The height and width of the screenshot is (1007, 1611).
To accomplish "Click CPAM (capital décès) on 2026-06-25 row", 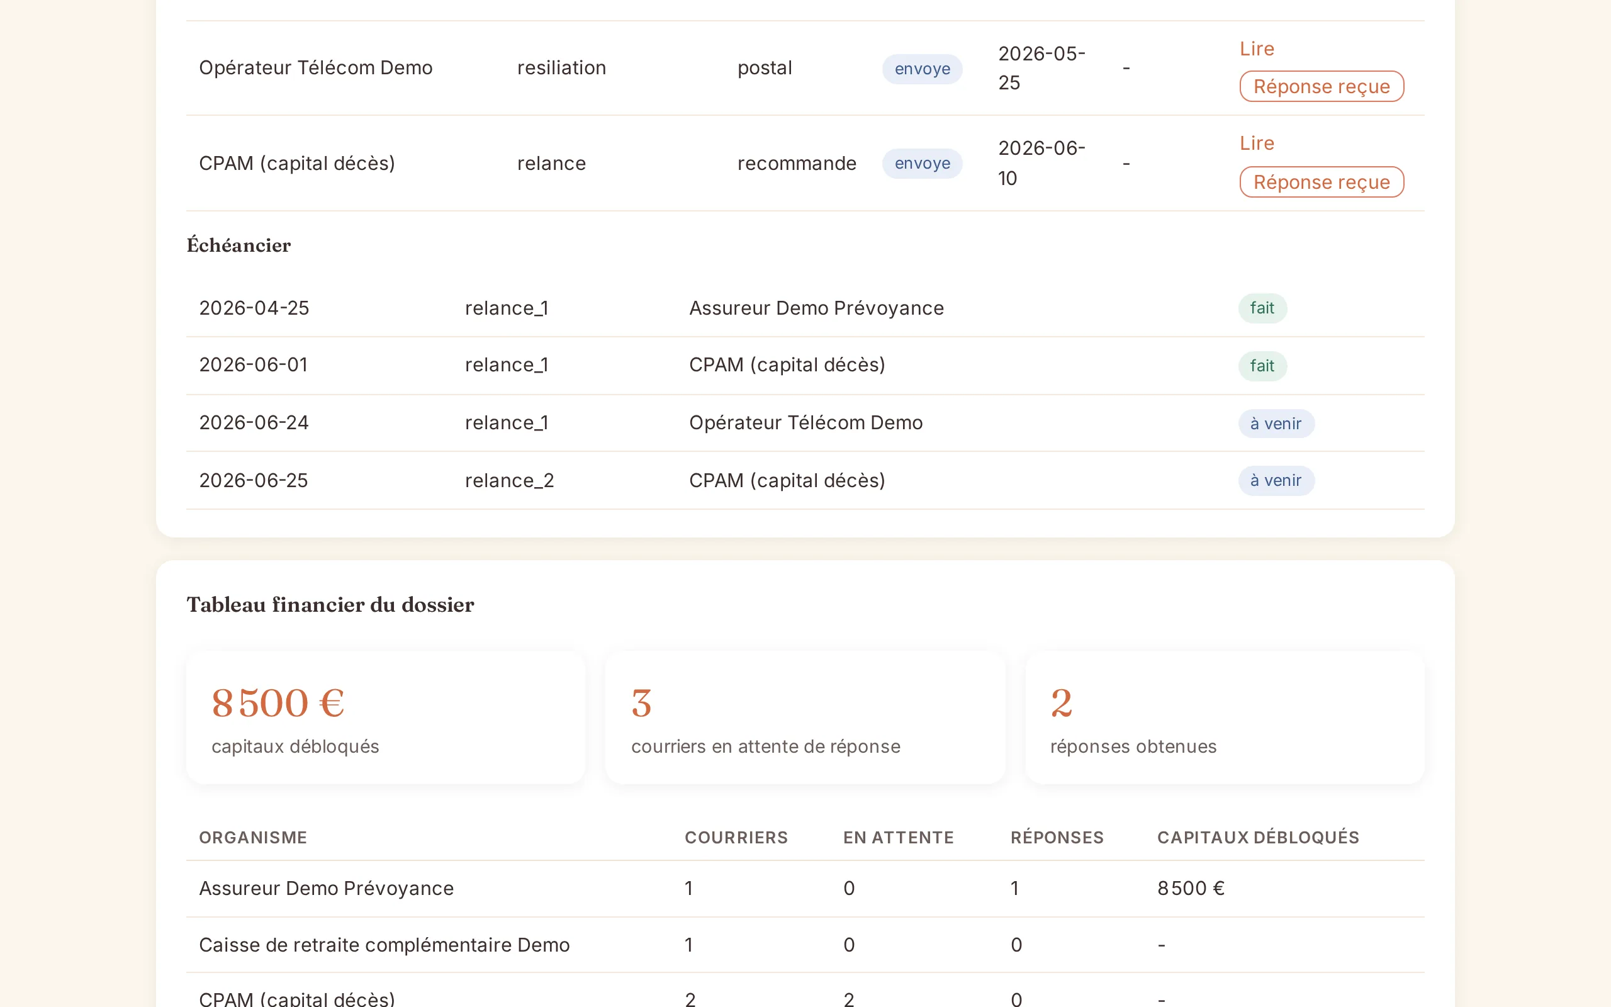I will click(x=787, y=481).
